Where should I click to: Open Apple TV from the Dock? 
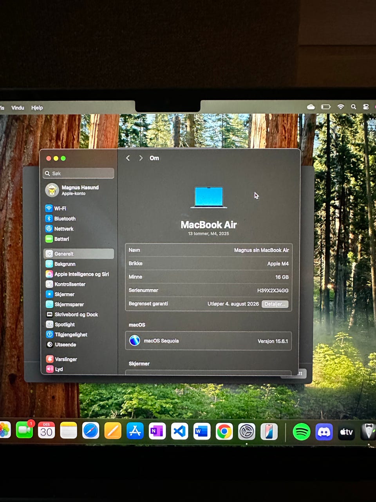346,432
